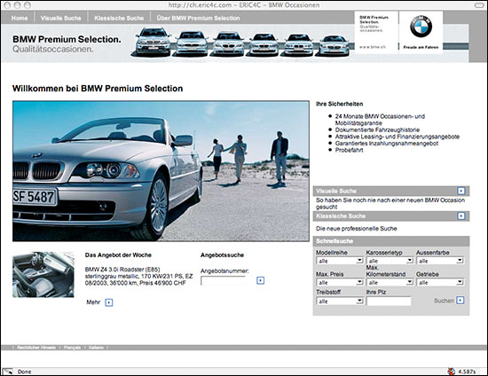The image size is (488, 376).
Task: Click the Visuelle Suche panel header
Action: click(391, 191)
